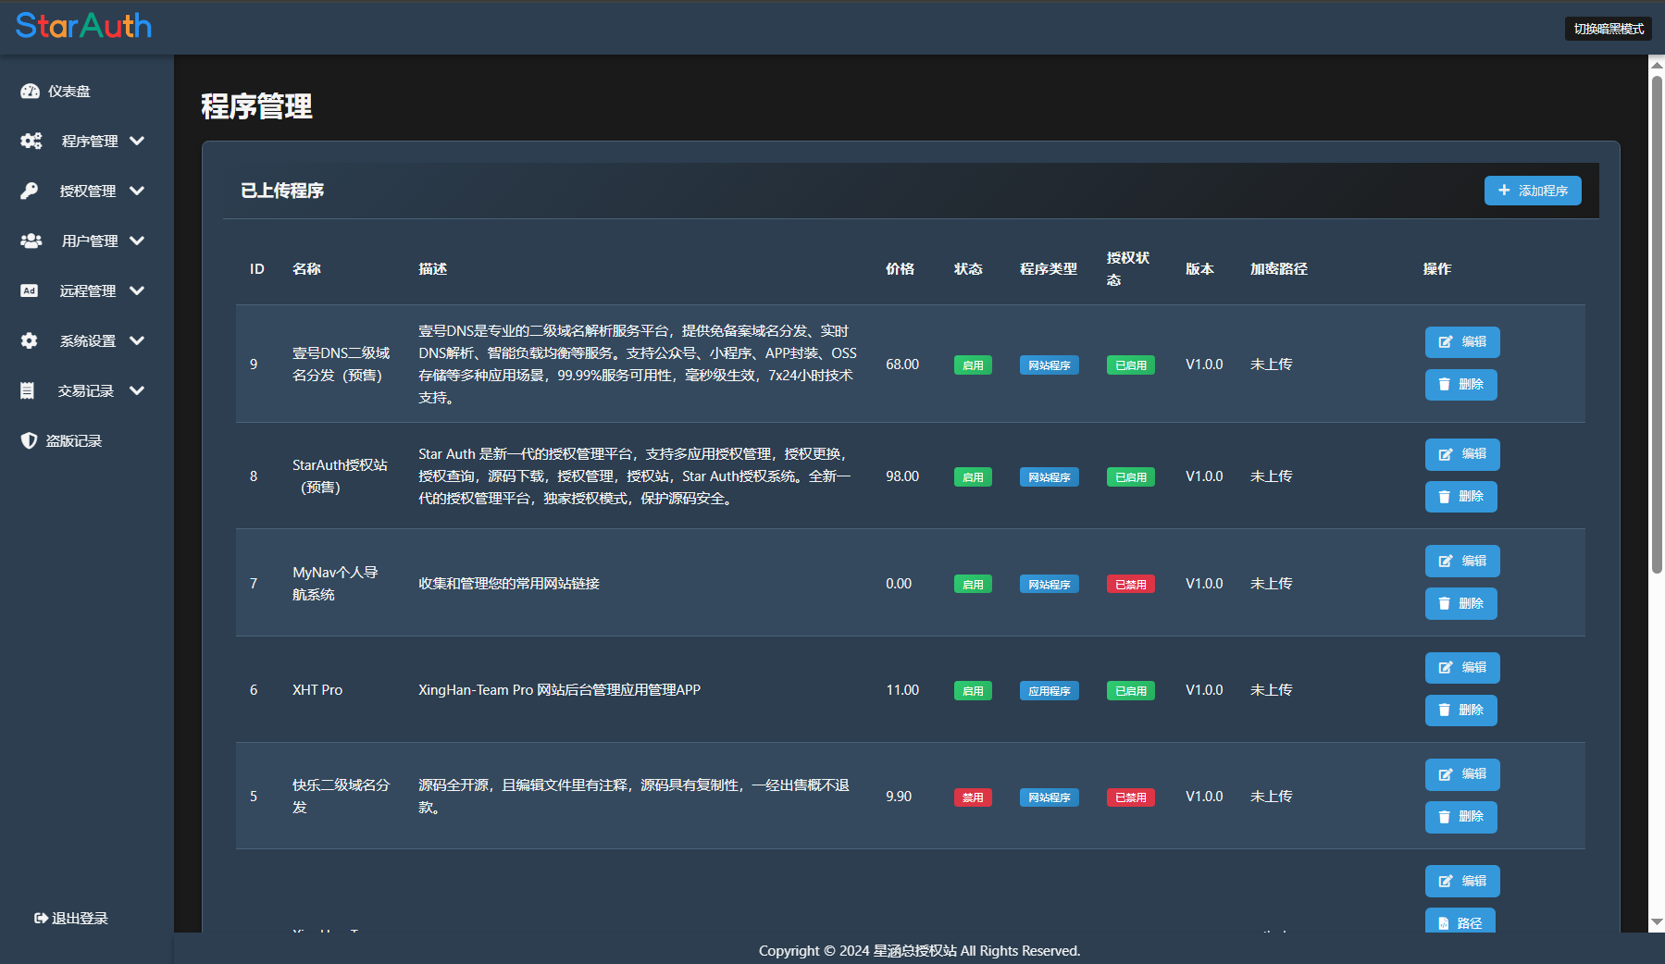Click the key icon for 授权管理
The height and width of the screenshot is (964, 1665).
[x=30, y=191]
